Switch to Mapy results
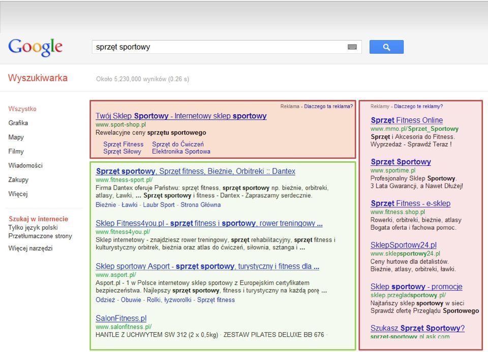Viewport: 488px width, 352px height. [x=16, y=137]
